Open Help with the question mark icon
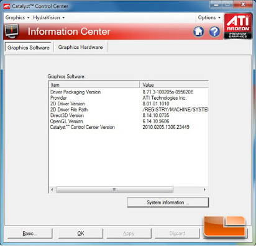Image resolution: width=256 pixels, height=246 pixels. (214, 32)
